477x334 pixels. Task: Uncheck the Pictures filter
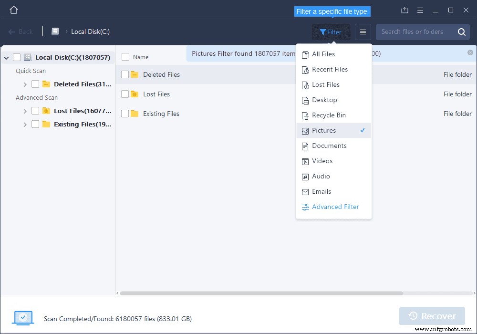tap(325, 130)
